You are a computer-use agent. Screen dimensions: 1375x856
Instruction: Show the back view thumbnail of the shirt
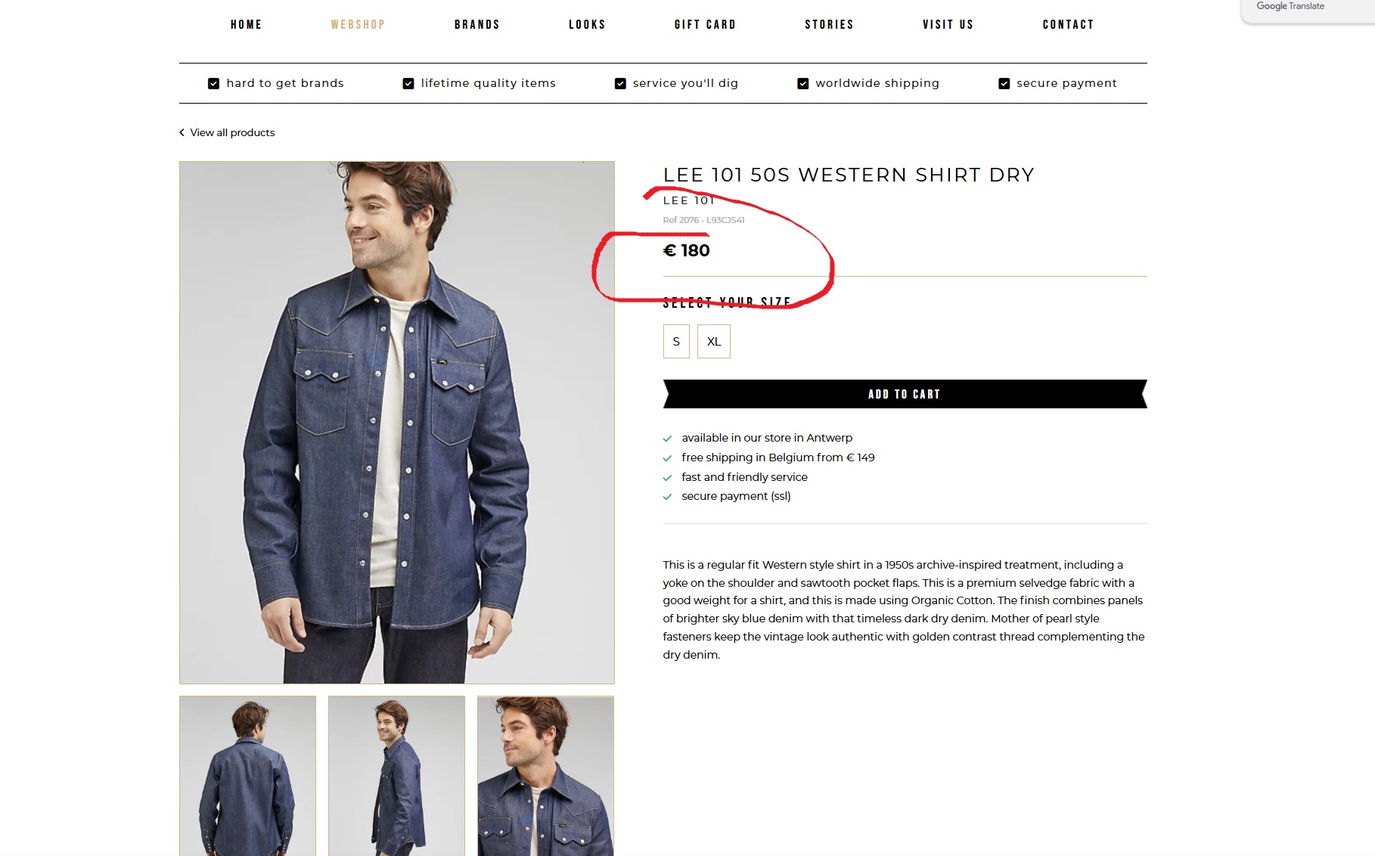pyautogui.click(x=247, y=775)
